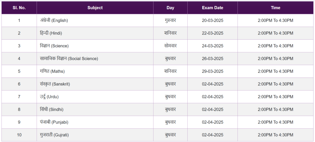Click the 20-03-2025 exam date cell
This screenshot has height=142, width=315.
point(213,20)
